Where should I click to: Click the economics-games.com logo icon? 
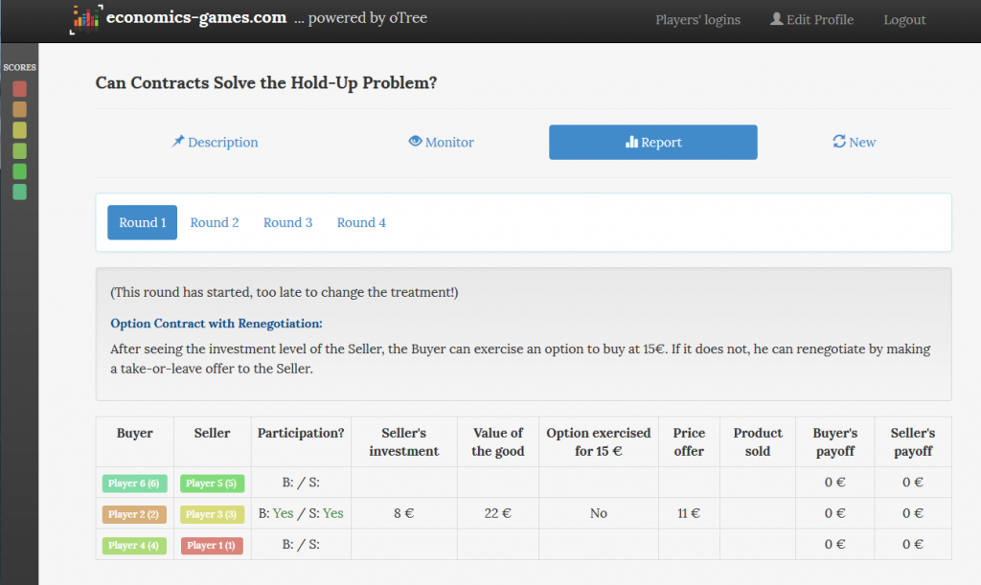tap(86, 19)
